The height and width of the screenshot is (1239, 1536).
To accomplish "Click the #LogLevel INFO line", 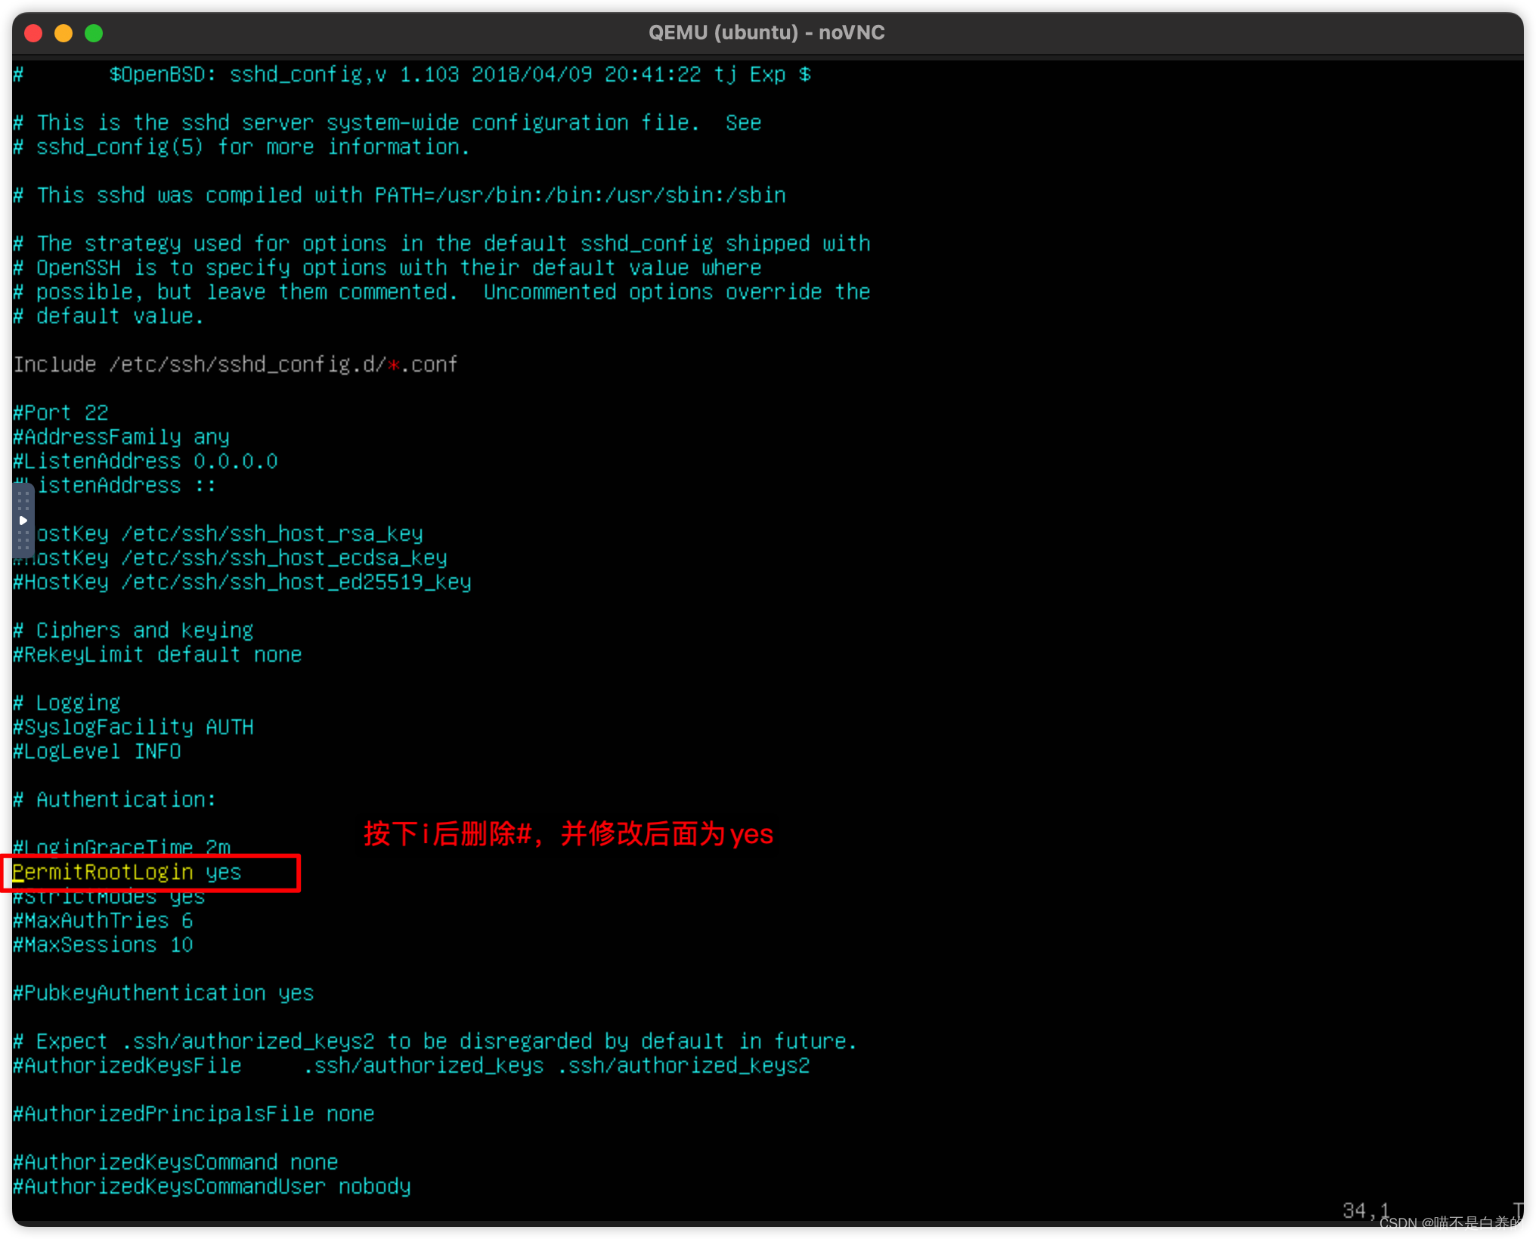I will (97, 752).
